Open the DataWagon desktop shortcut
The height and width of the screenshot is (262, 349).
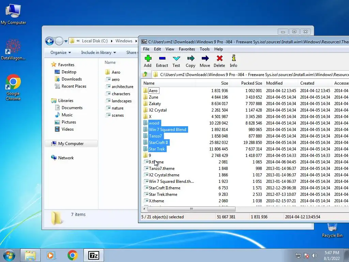[x=13, y=49]
